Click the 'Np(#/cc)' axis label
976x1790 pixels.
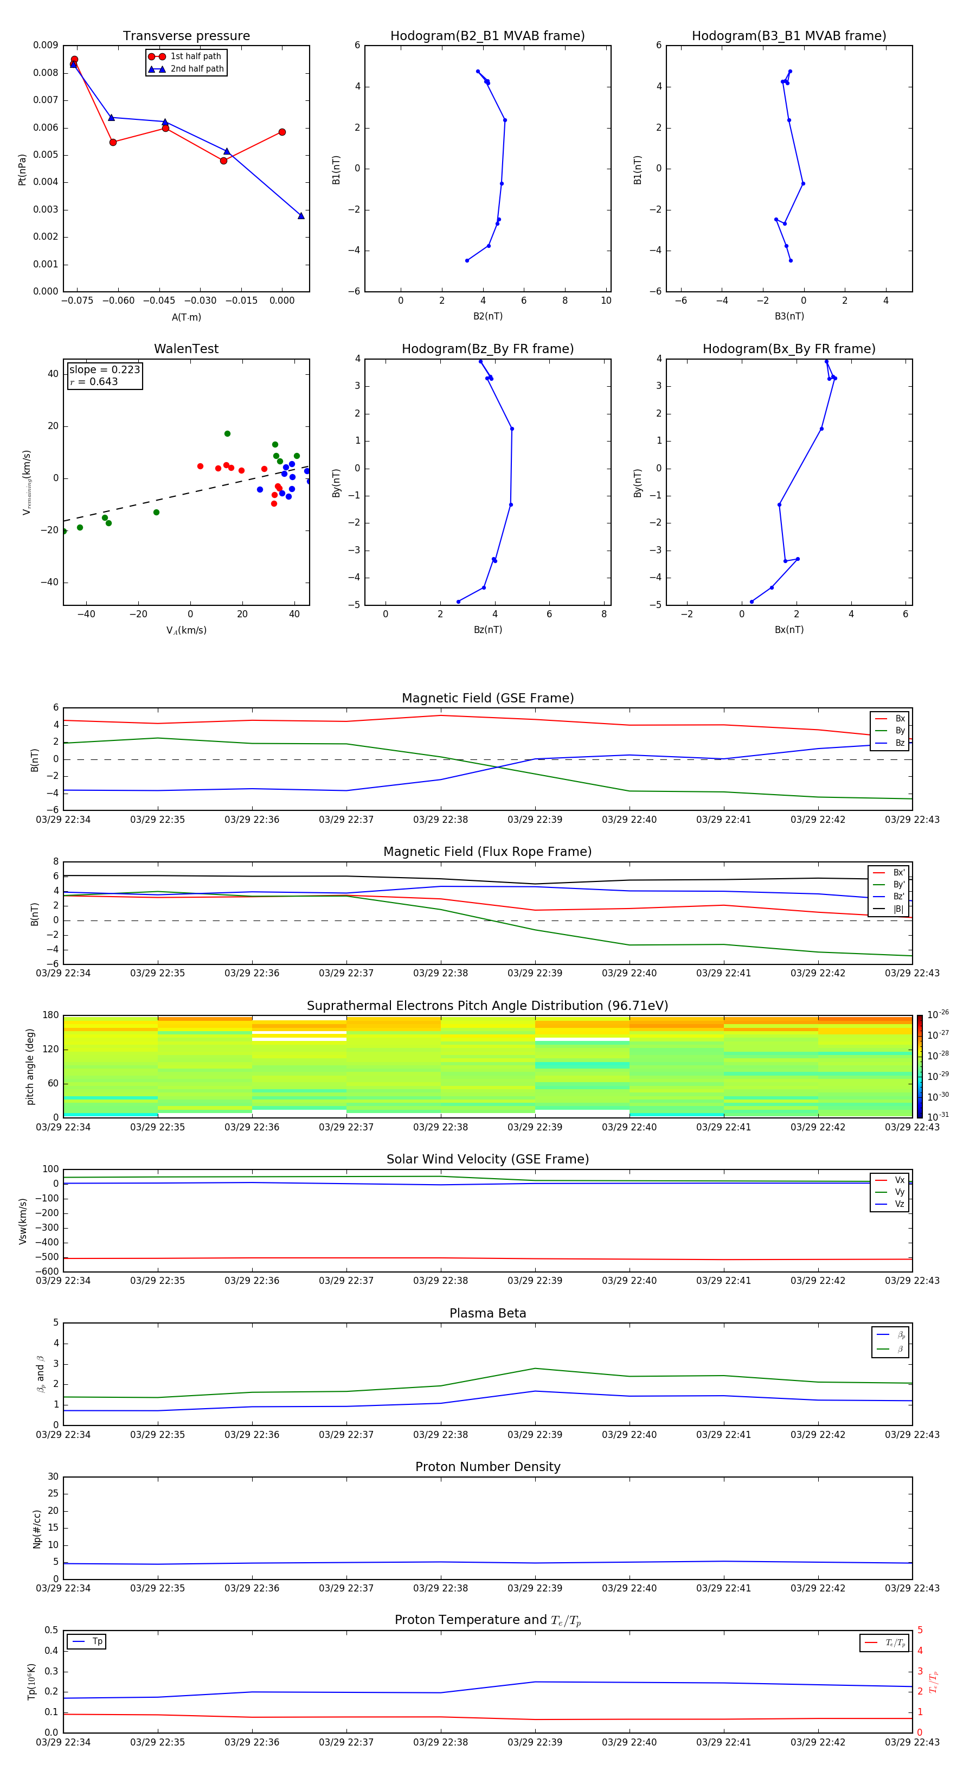click(x=37, y=1528)
